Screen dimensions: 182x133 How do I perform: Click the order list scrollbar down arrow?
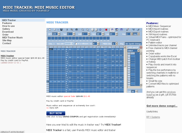[x=141, y=85]
